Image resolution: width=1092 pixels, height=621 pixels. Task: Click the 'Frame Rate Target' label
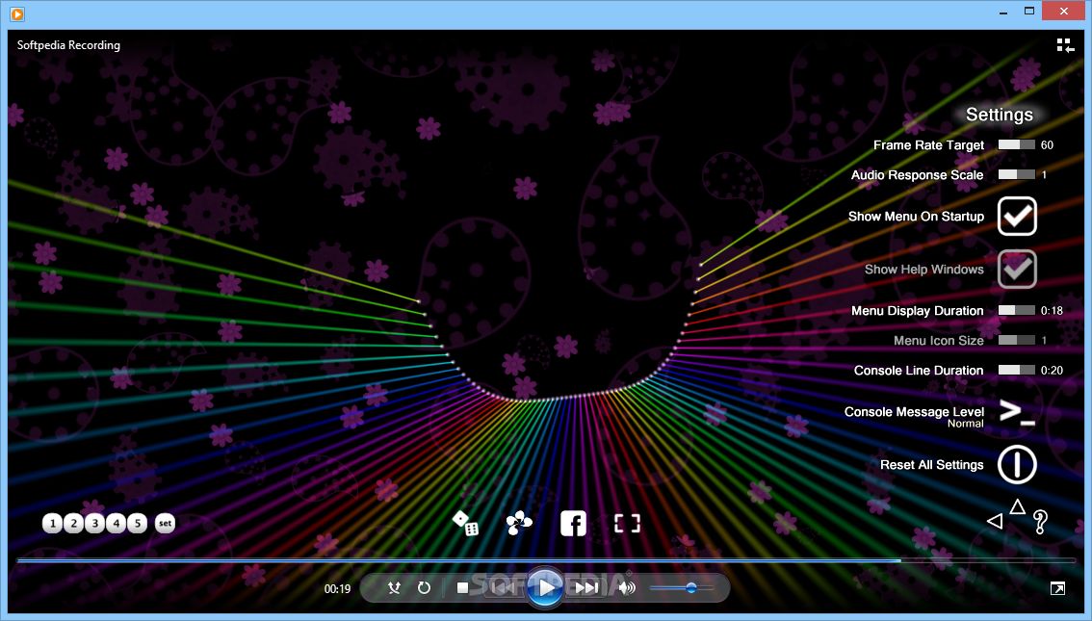tap(928, 144)
